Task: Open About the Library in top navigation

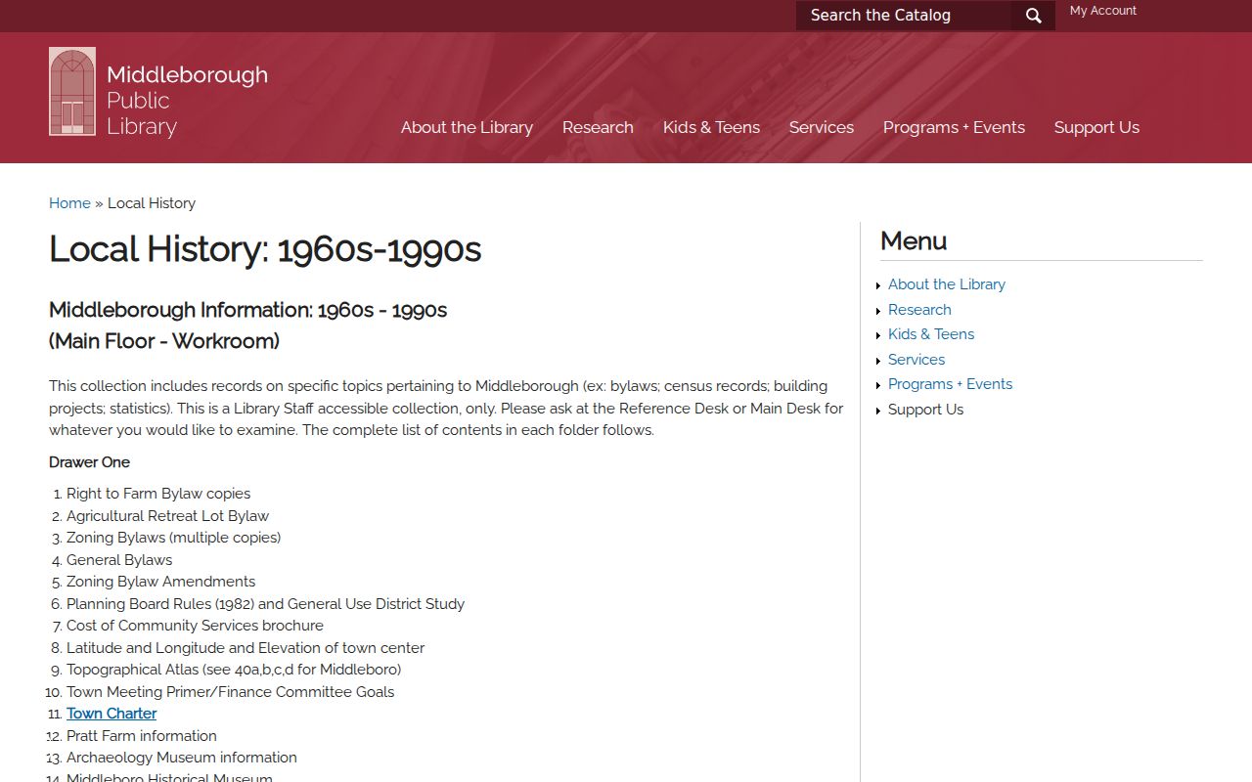Action: coord(467,127)
